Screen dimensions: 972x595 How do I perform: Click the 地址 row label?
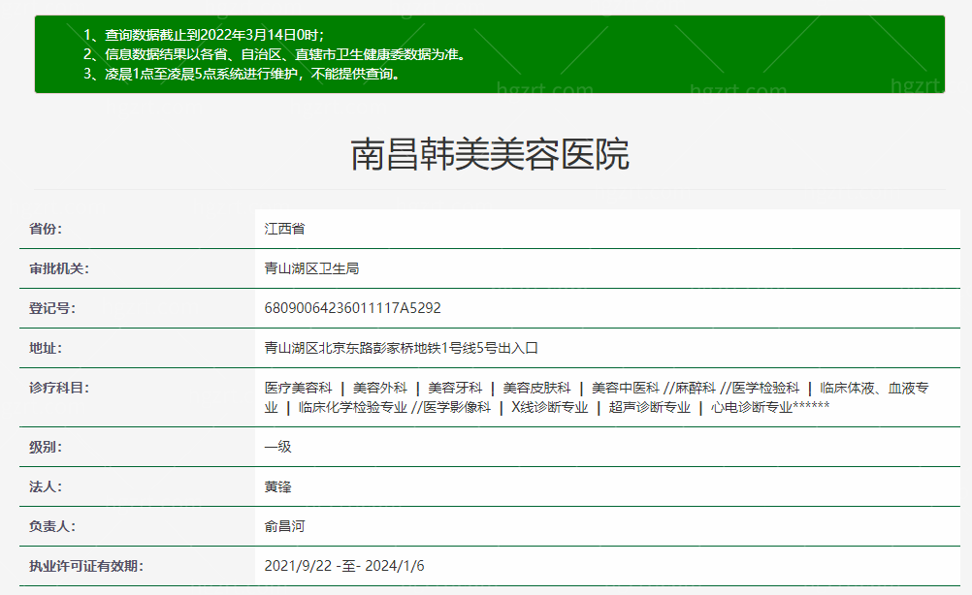45,348
